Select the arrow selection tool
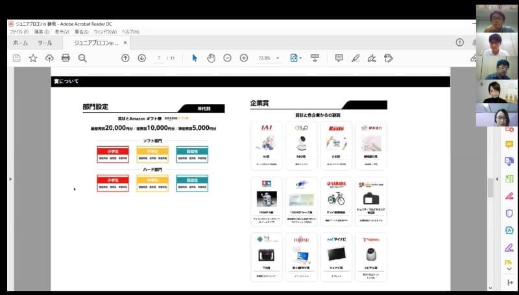 point(195,58)
